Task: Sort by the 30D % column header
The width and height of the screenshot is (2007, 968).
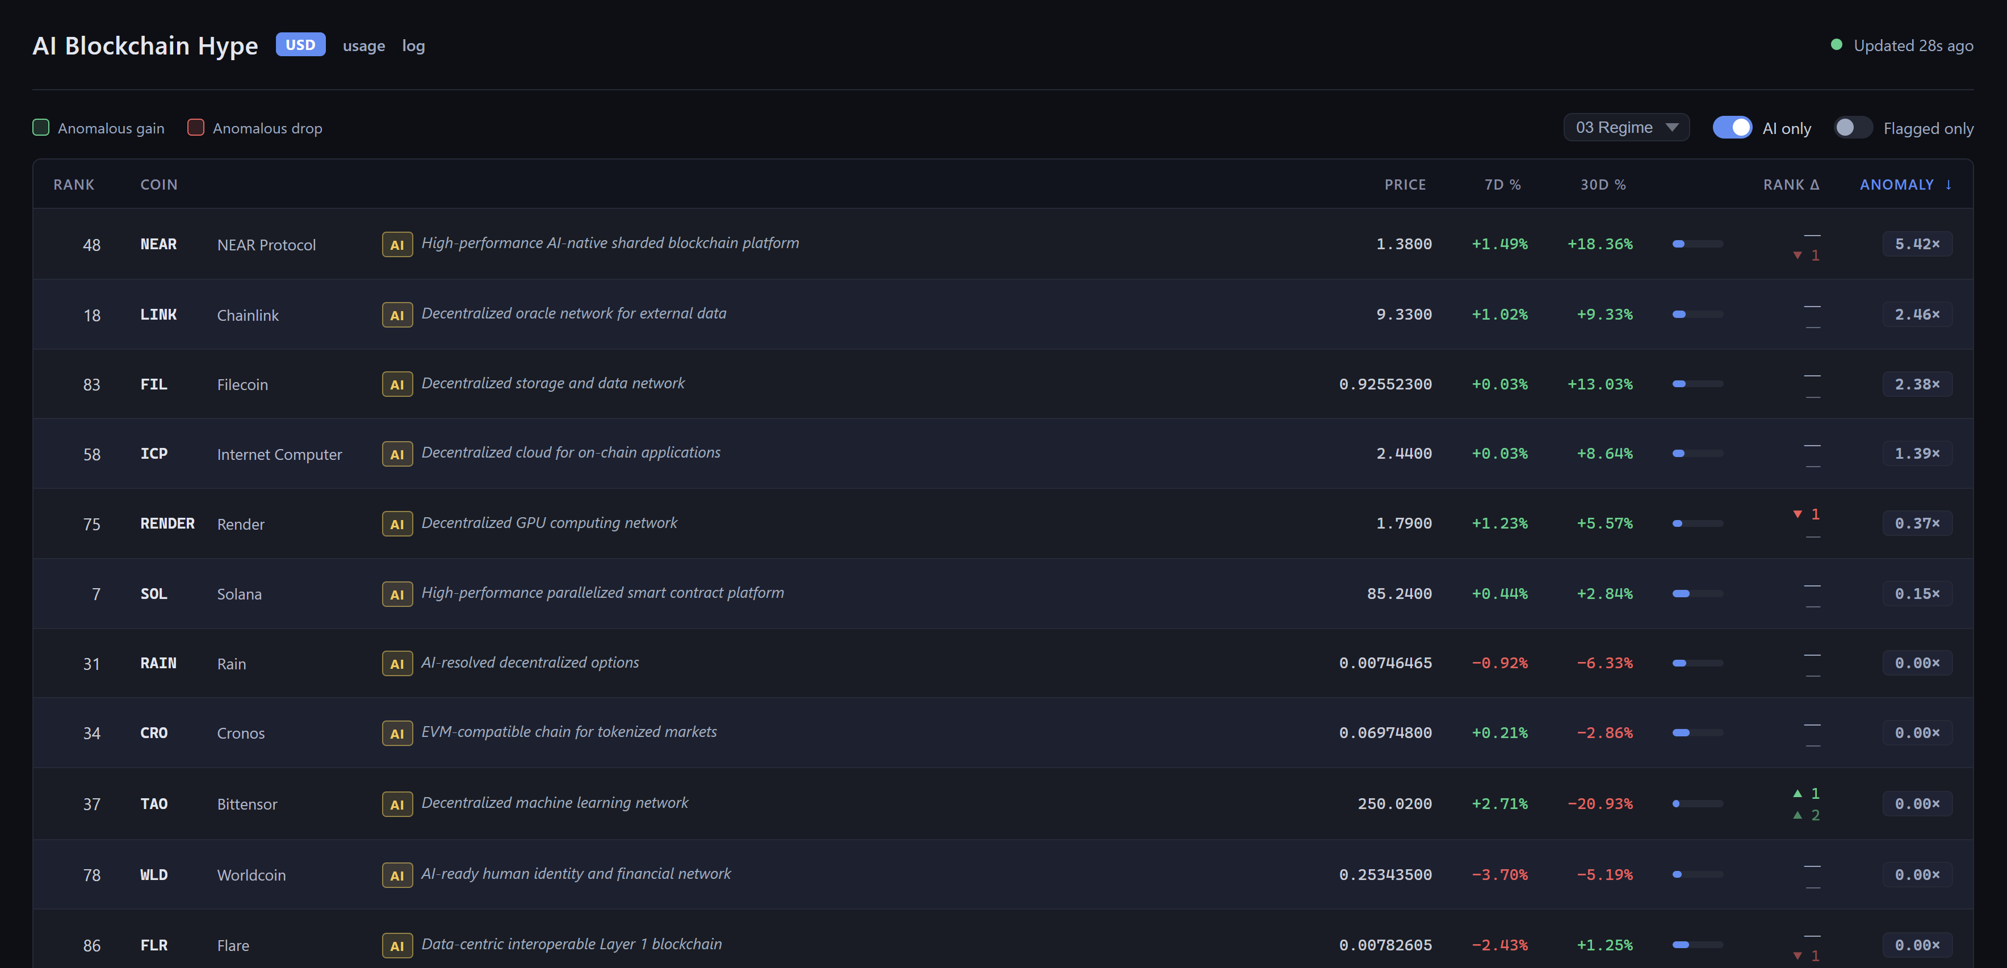Action: 1603,185
